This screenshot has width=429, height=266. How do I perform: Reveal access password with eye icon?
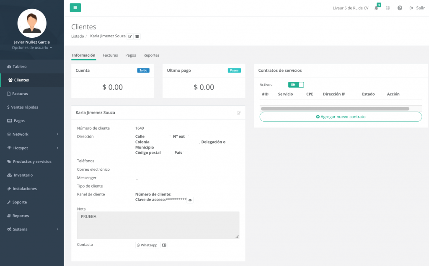[x=190, y=200]
